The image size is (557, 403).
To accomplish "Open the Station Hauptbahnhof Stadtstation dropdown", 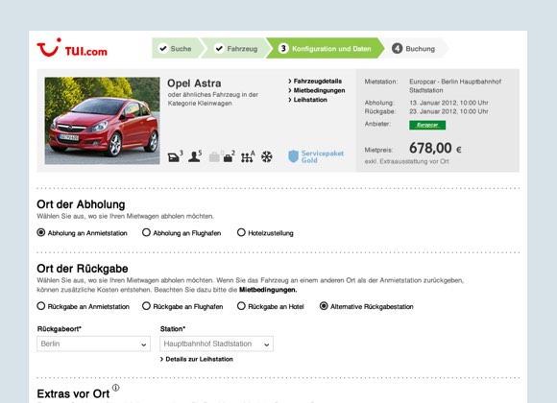I will 217,344.
